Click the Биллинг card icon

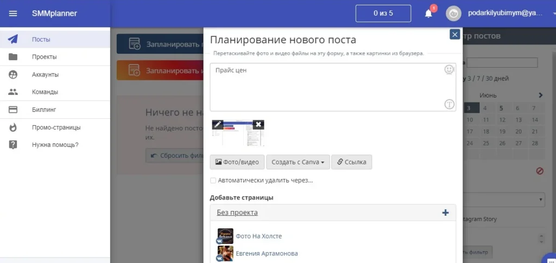[13, 110]
